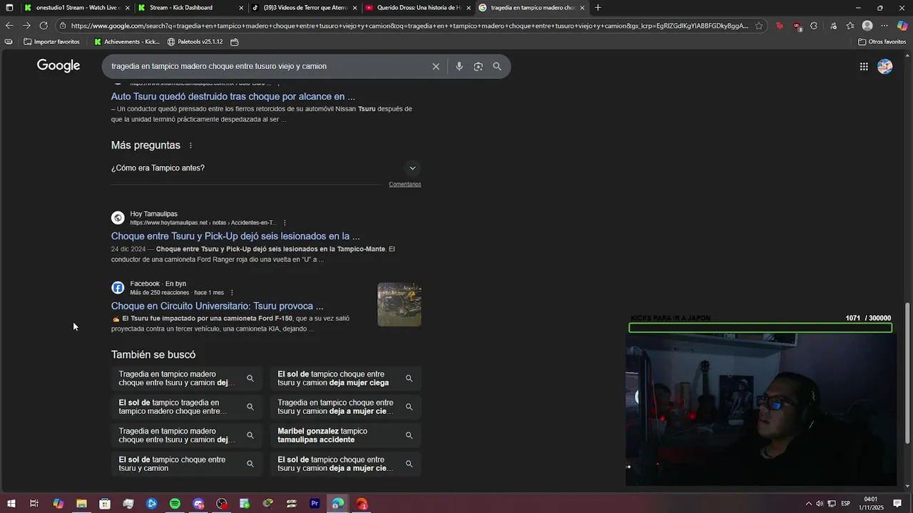Clear the Google search box text
The height and width of the screenshot is (513, 913).
point(436,66)
